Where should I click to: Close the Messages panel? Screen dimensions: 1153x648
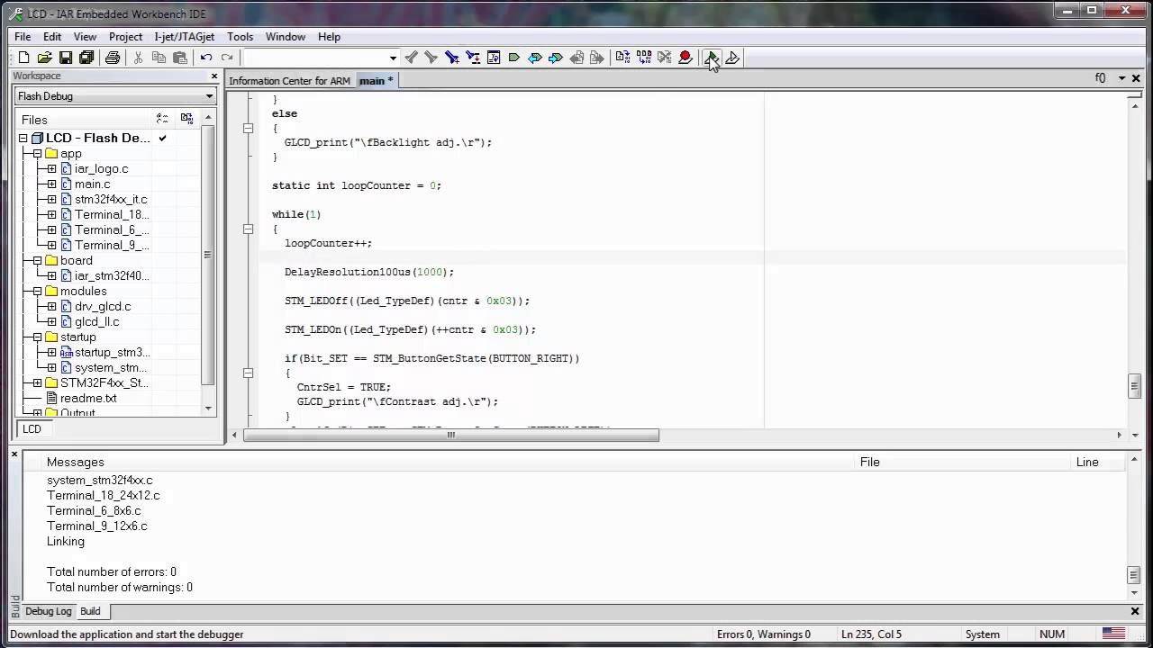point(14,454)
